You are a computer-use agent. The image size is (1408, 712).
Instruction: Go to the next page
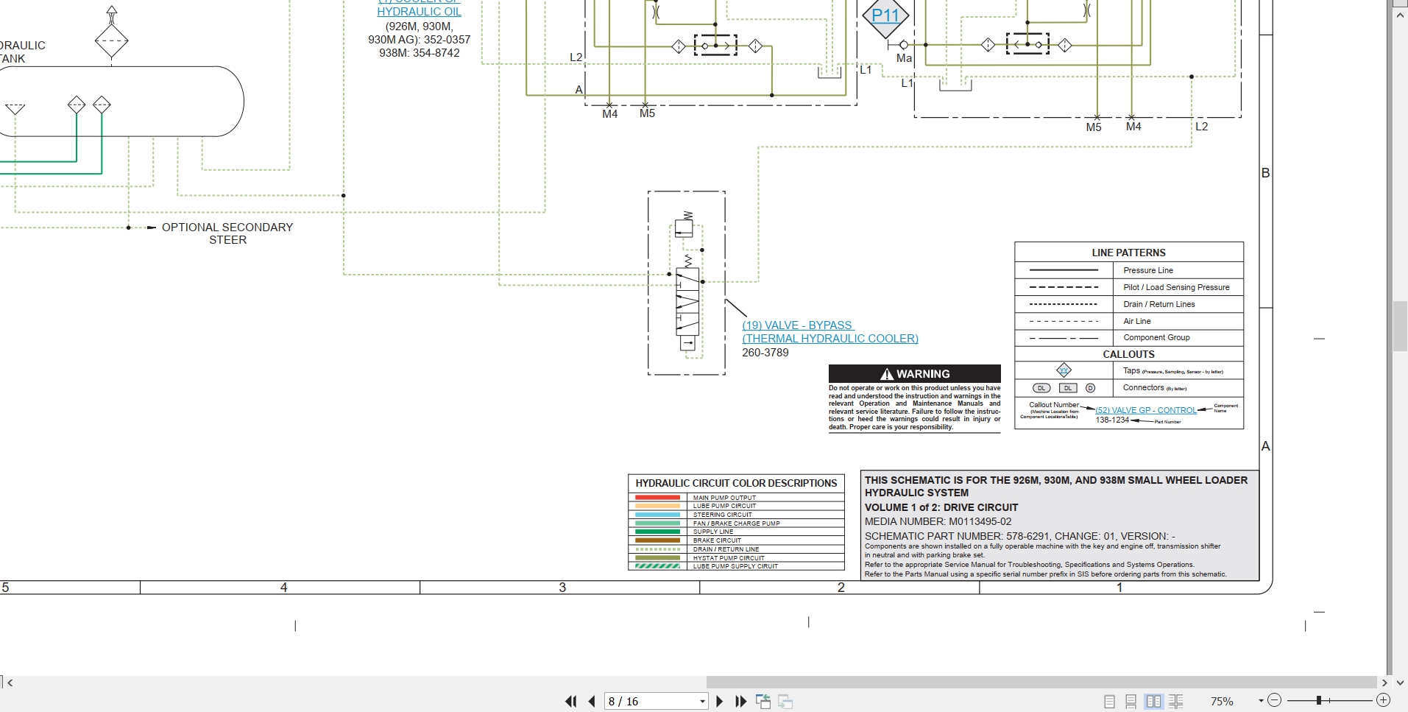pos(719,702)
